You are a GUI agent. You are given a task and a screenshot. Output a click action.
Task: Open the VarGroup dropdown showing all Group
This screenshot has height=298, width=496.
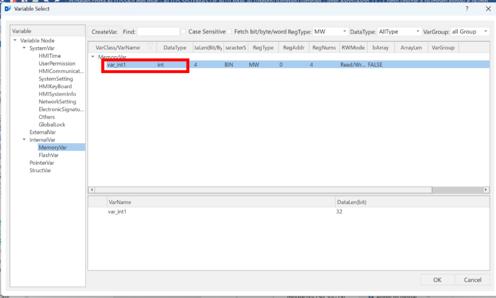[470, 32]
